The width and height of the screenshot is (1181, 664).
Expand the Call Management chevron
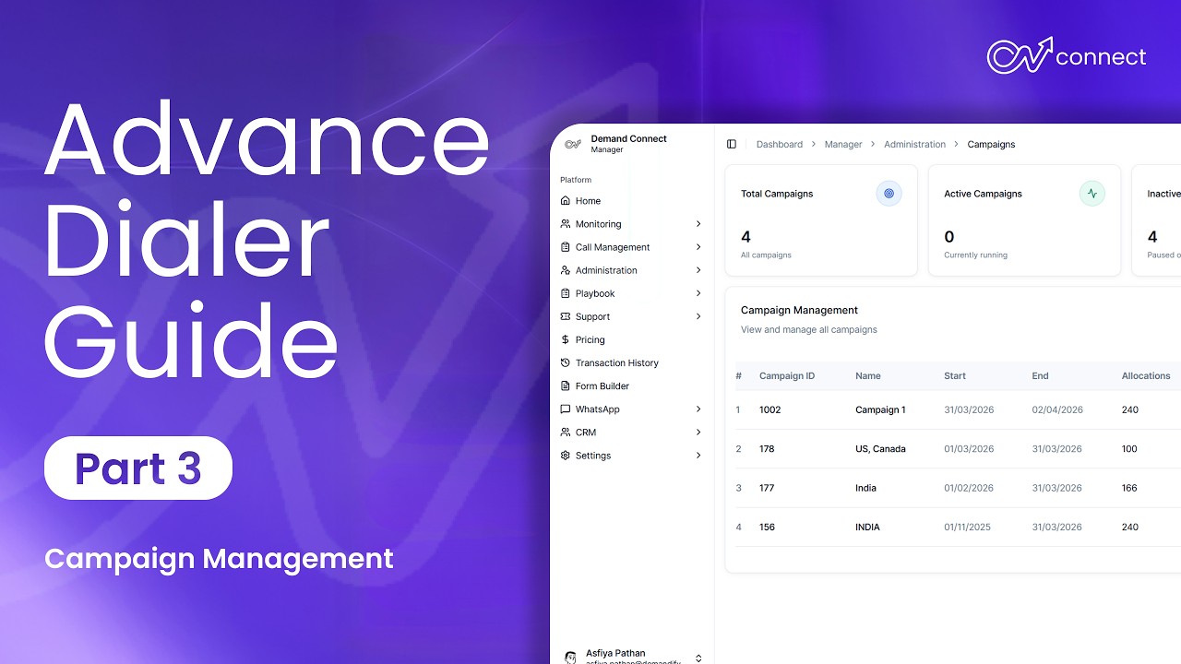coord(698,247)
